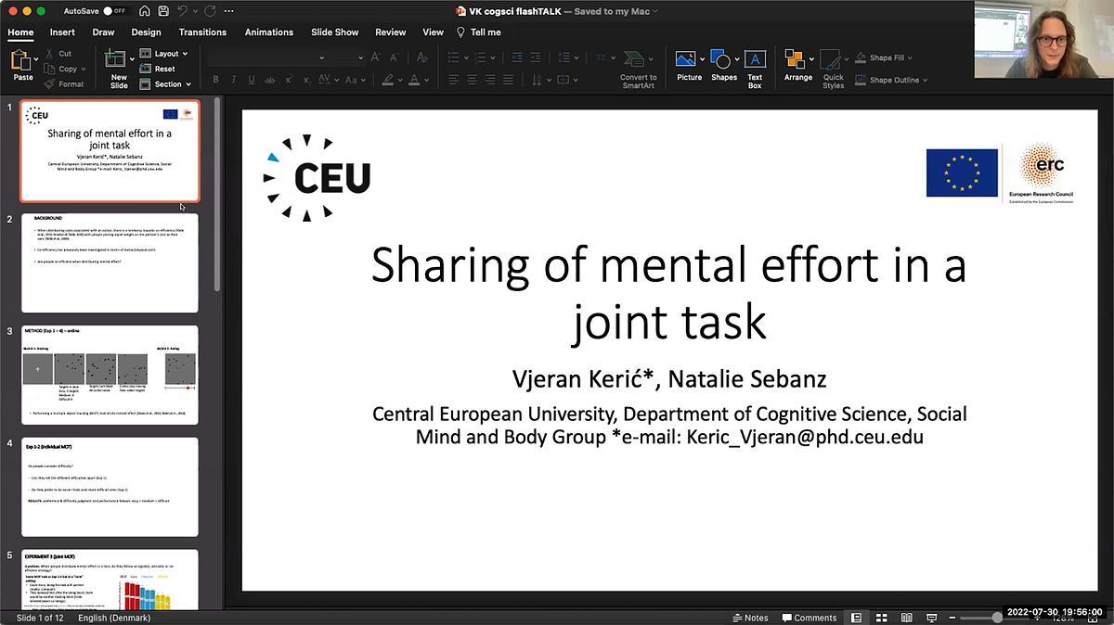
Task: Switch to Reading view
Action: [x=906, y=618]
